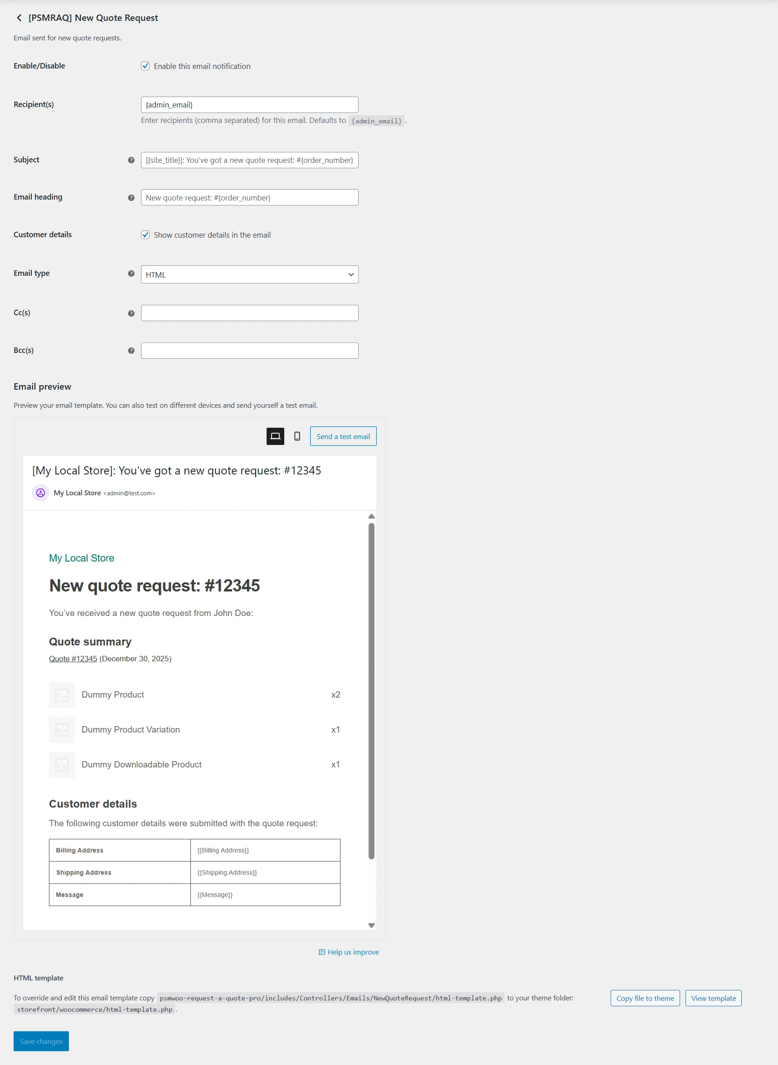Click the Email type help icon
This screenshot has width=778, height=1065.
pos(131,274)
